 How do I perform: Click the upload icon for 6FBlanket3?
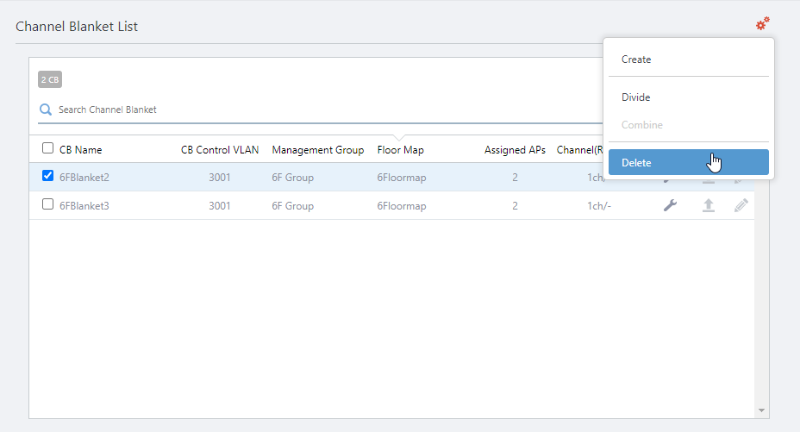click(708, 206)
